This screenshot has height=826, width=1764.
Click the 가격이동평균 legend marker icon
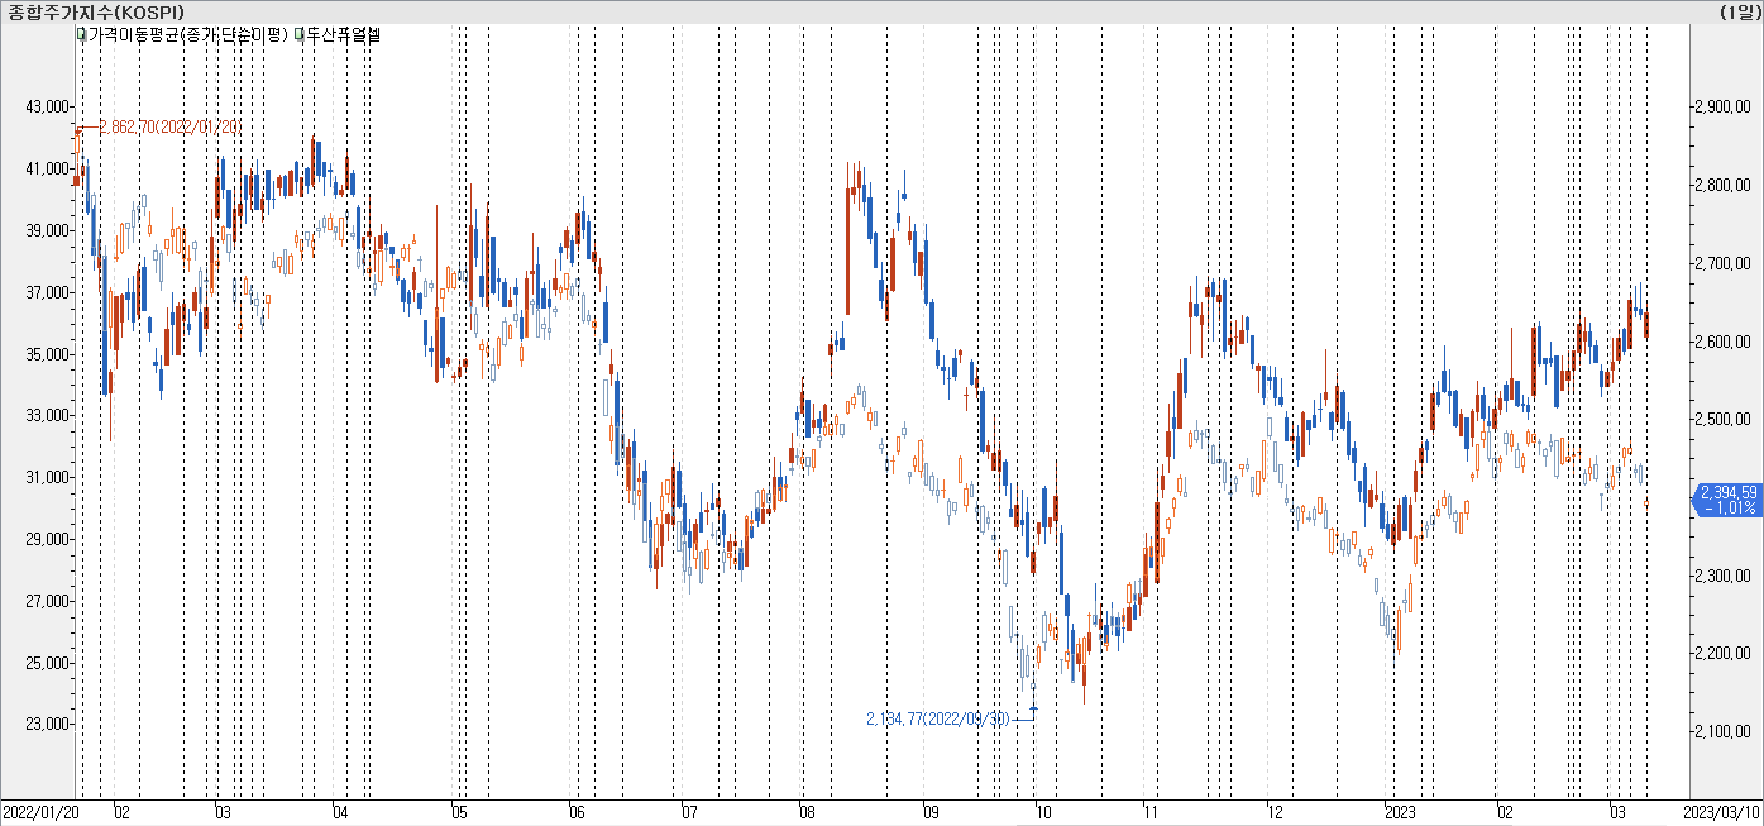(x=82, y=34)
